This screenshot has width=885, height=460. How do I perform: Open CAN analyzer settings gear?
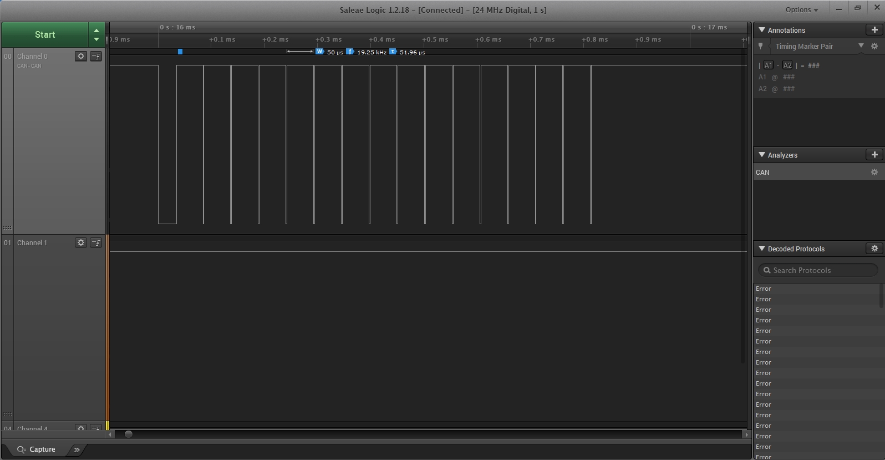click(874, 173)
